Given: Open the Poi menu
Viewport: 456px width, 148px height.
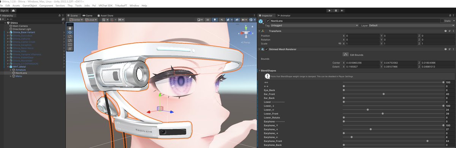Looking at the screenshot, I should click(94, 6).
